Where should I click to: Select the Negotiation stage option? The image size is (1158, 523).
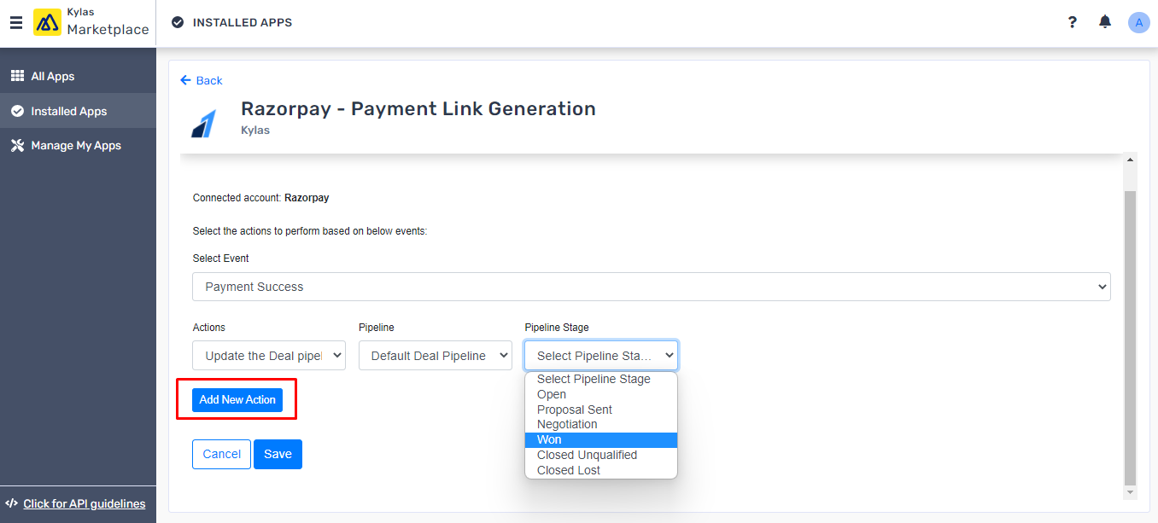pos(601,424)
